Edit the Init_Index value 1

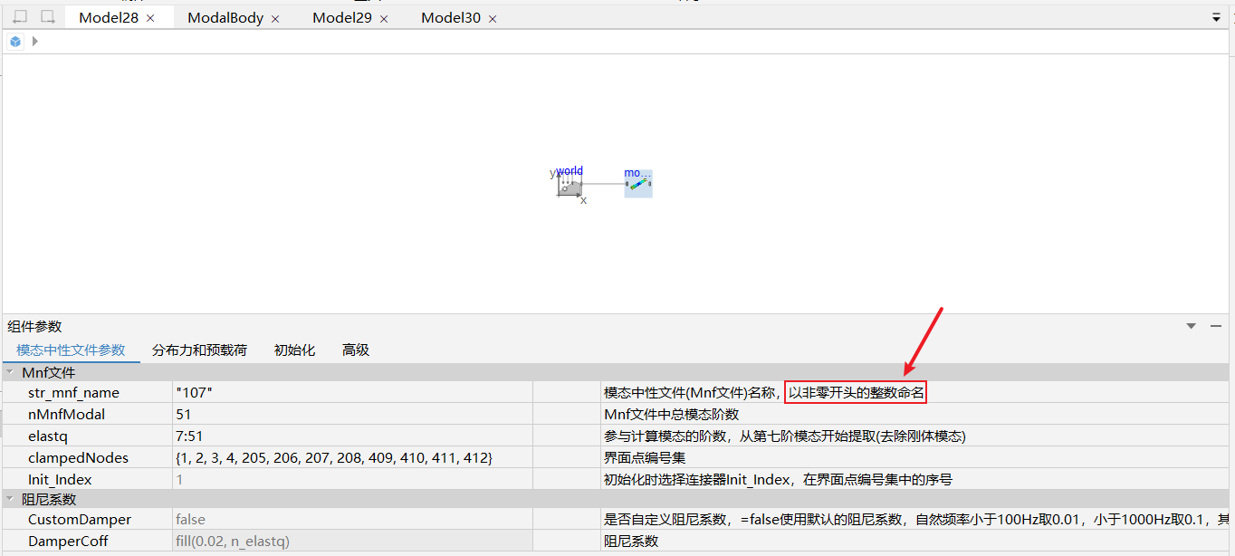tap(352, 479)
